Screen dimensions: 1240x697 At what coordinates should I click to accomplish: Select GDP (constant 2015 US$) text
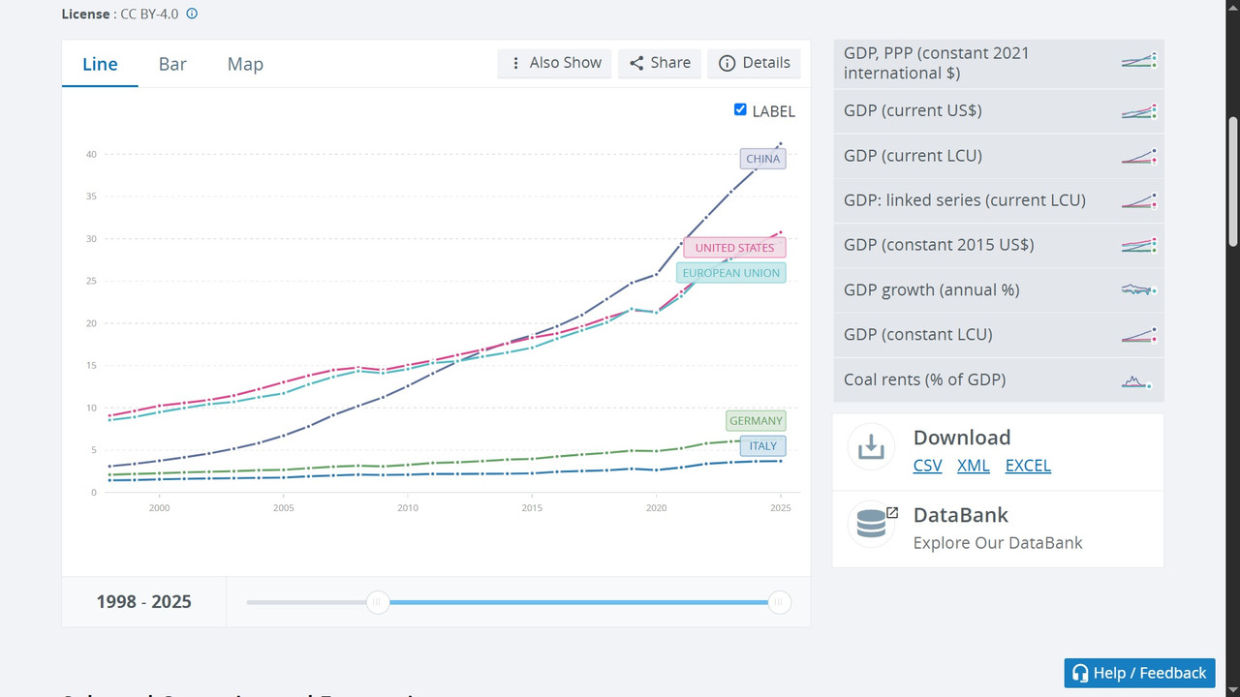point(939,245)
